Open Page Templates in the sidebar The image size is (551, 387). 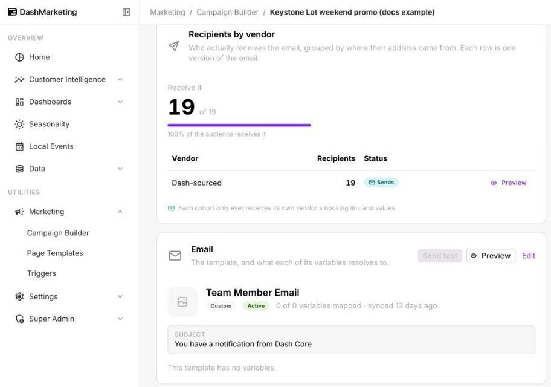(55, 253)
